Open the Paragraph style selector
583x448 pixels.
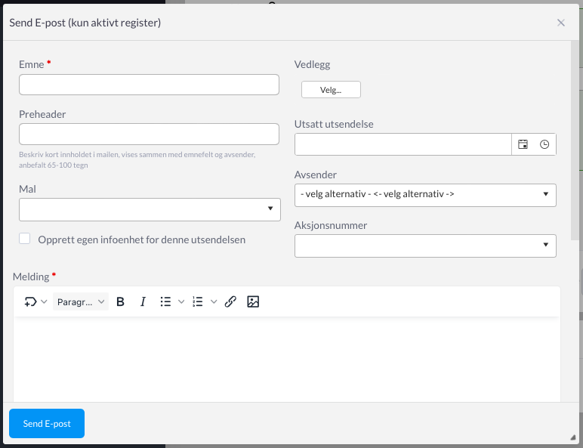click(x=81, y=301)
